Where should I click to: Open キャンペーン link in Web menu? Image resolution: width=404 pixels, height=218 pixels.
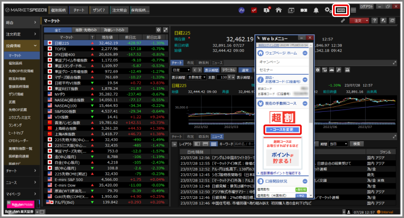[269, 62]
